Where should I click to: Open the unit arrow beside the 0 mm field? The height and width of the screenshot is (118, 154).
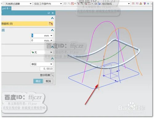pyautogui.click(x=51, y=41)
